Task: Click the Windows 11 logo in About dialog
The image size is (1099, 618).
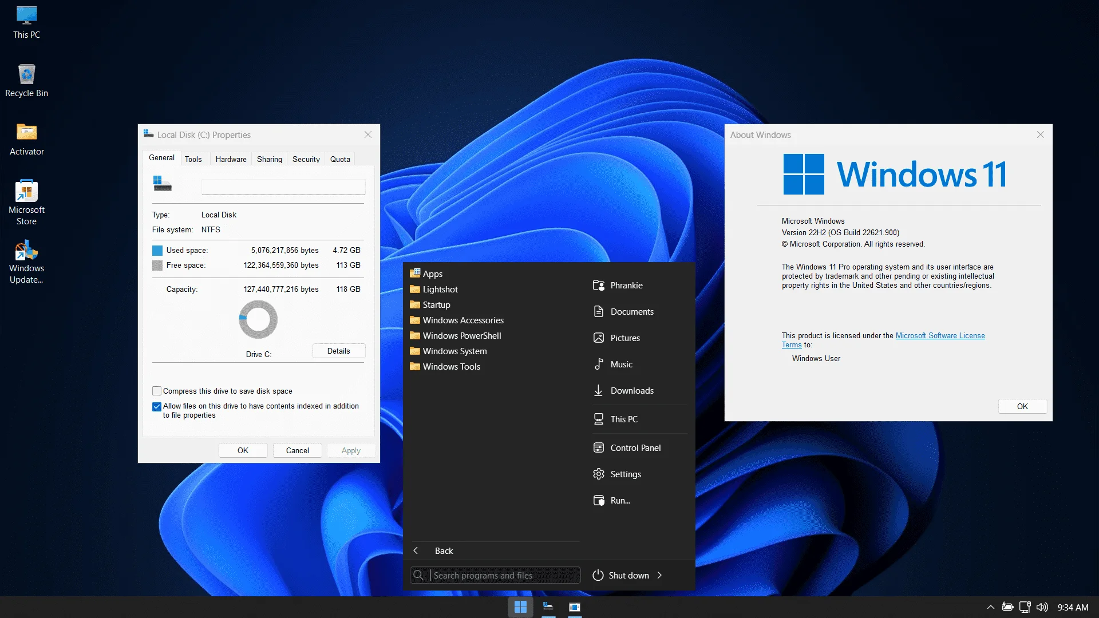Action: point(895,175)
